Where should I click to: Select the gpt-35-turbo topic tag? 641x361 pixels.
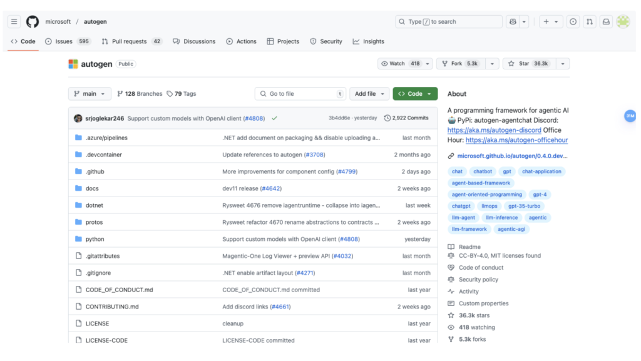coord(524,206)
